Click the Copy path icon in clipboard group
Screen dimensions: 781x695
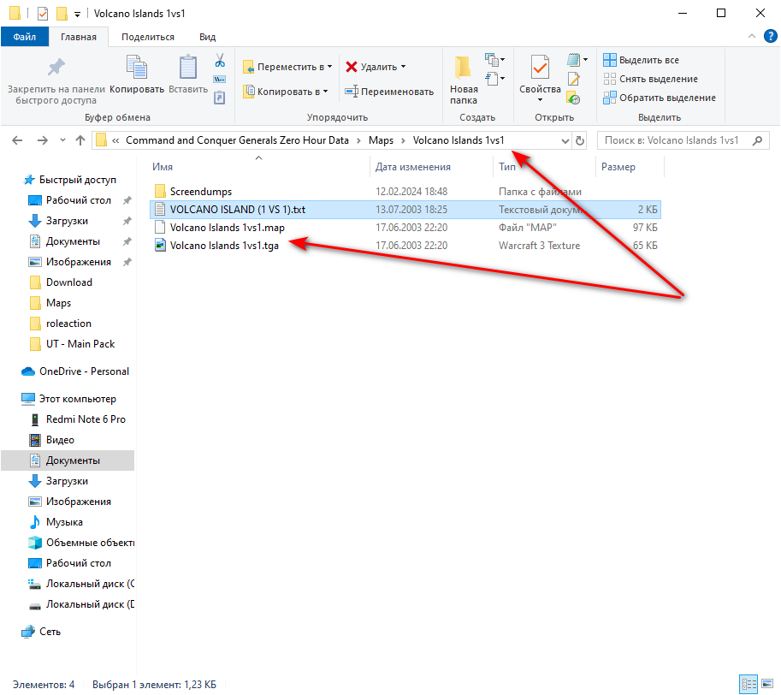coord(220,80)
